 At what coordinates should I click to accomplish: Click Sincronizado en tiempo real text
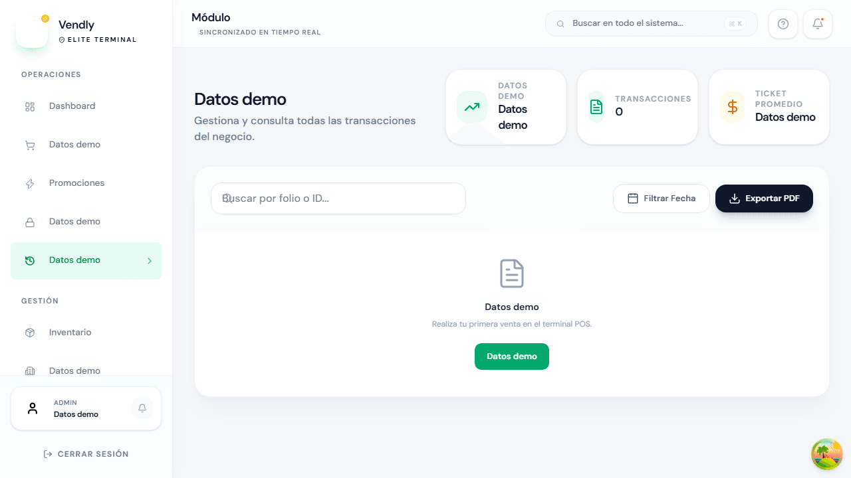(260, 33)
